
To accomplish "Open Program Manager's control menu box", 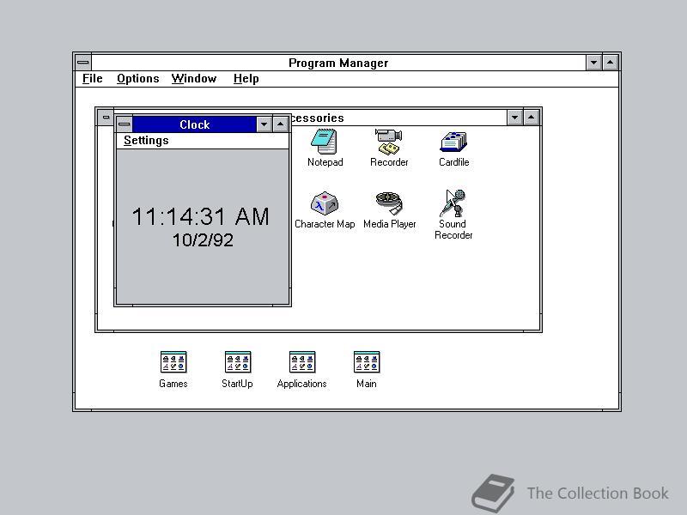I will pos(83,63).
